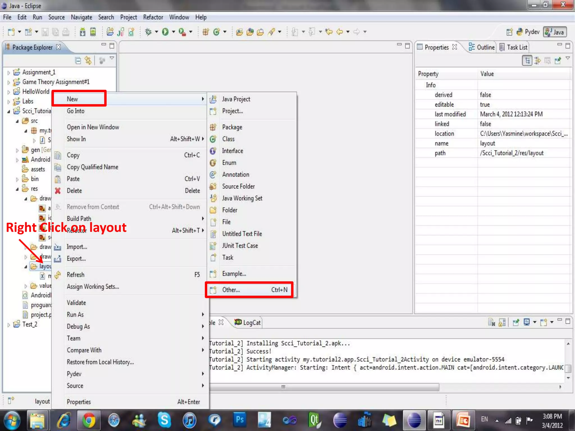This screenshot has width=575, height=431.
Task: Expand the Labs project
Action: (8, 102)
